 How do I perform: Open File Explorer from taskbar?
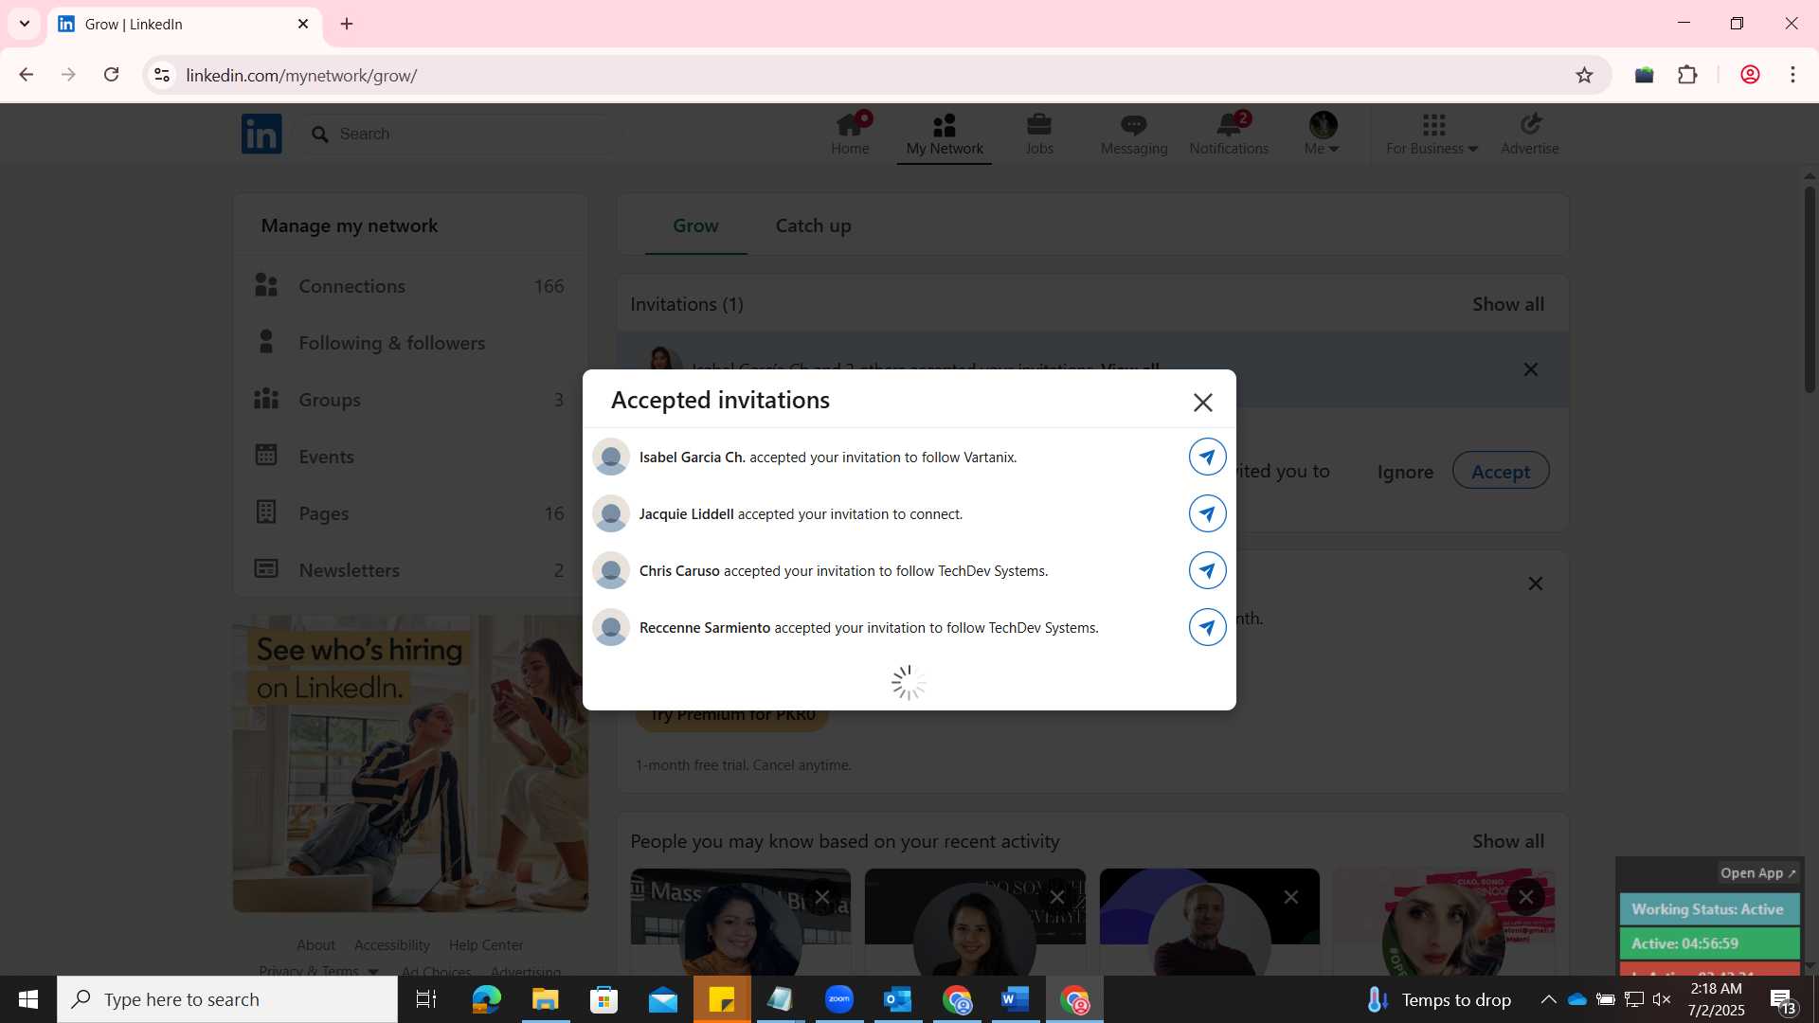(x=545, y=999)
